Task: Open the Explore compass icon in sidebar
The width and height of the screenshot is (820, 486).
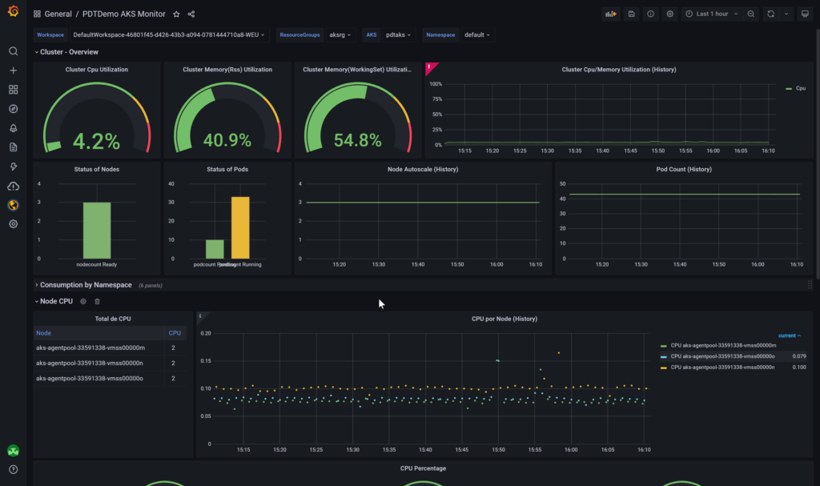Action: (x=13, y=109)
